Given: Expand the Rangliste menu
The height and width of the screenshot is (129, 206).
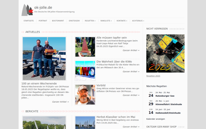Looking at the screenshot, I should tap(106, 21).
